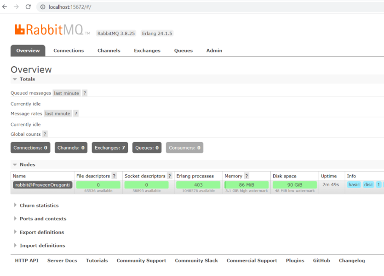
Task: Click the Connections: 0 count button
Action: pos(30,148)
